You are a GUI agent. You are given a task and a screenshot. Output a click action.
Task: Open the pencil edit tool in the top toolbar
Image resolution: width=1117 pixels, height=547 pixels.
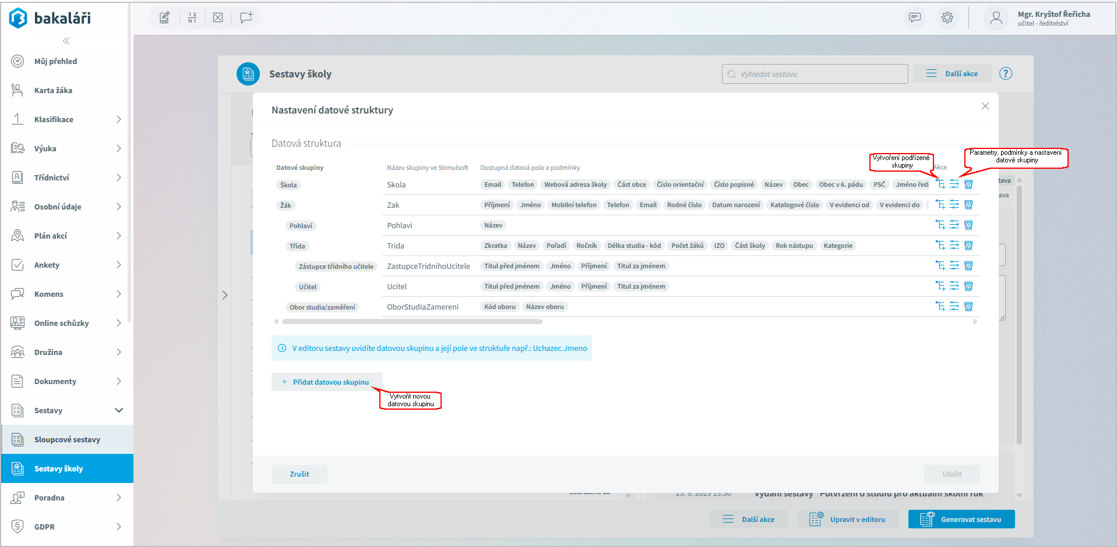pyautogui.click(x=165, y=17)
